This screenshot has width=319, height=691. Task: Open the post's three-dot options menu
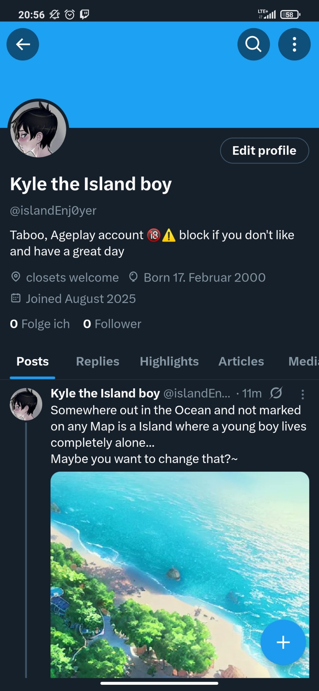[x=302, y=394]
